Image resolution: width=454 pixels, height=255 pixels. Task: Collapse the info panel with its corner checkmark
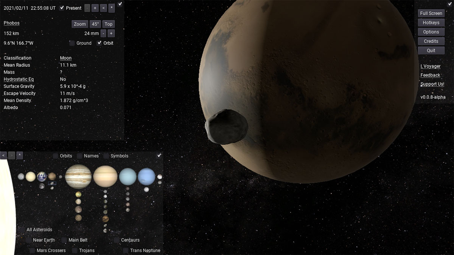120,4
